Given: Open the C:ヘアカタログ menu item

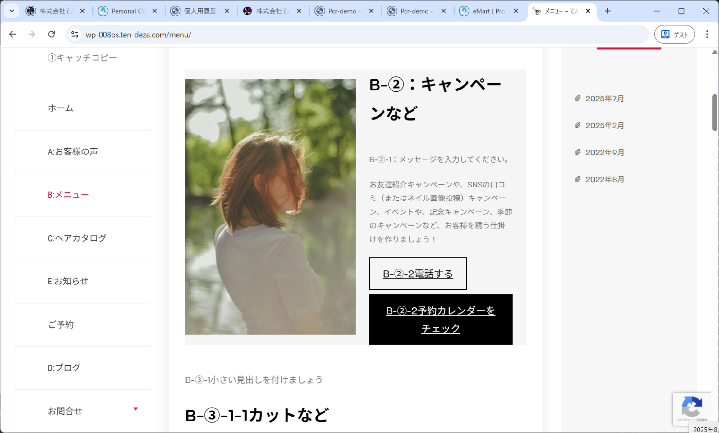Looking at the screenshot, I should (x=77, y=238).
